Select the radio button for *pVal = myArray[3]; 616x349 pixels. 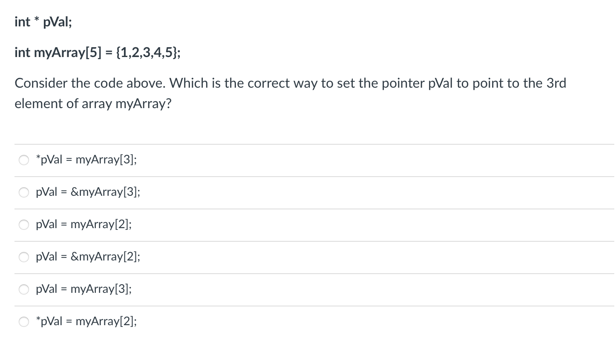[x=24, y=160]
